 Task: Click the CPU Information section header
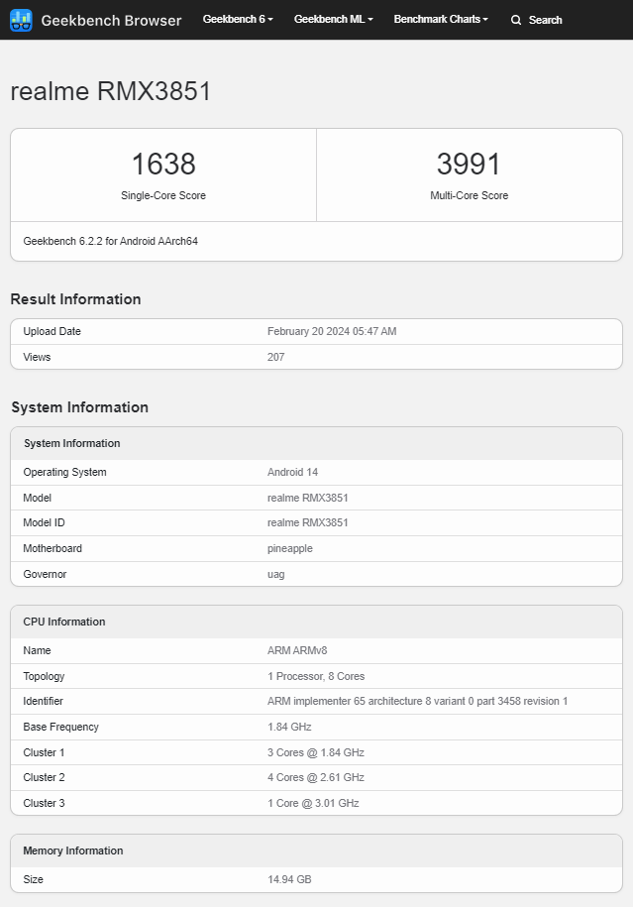tap(64, 622)
